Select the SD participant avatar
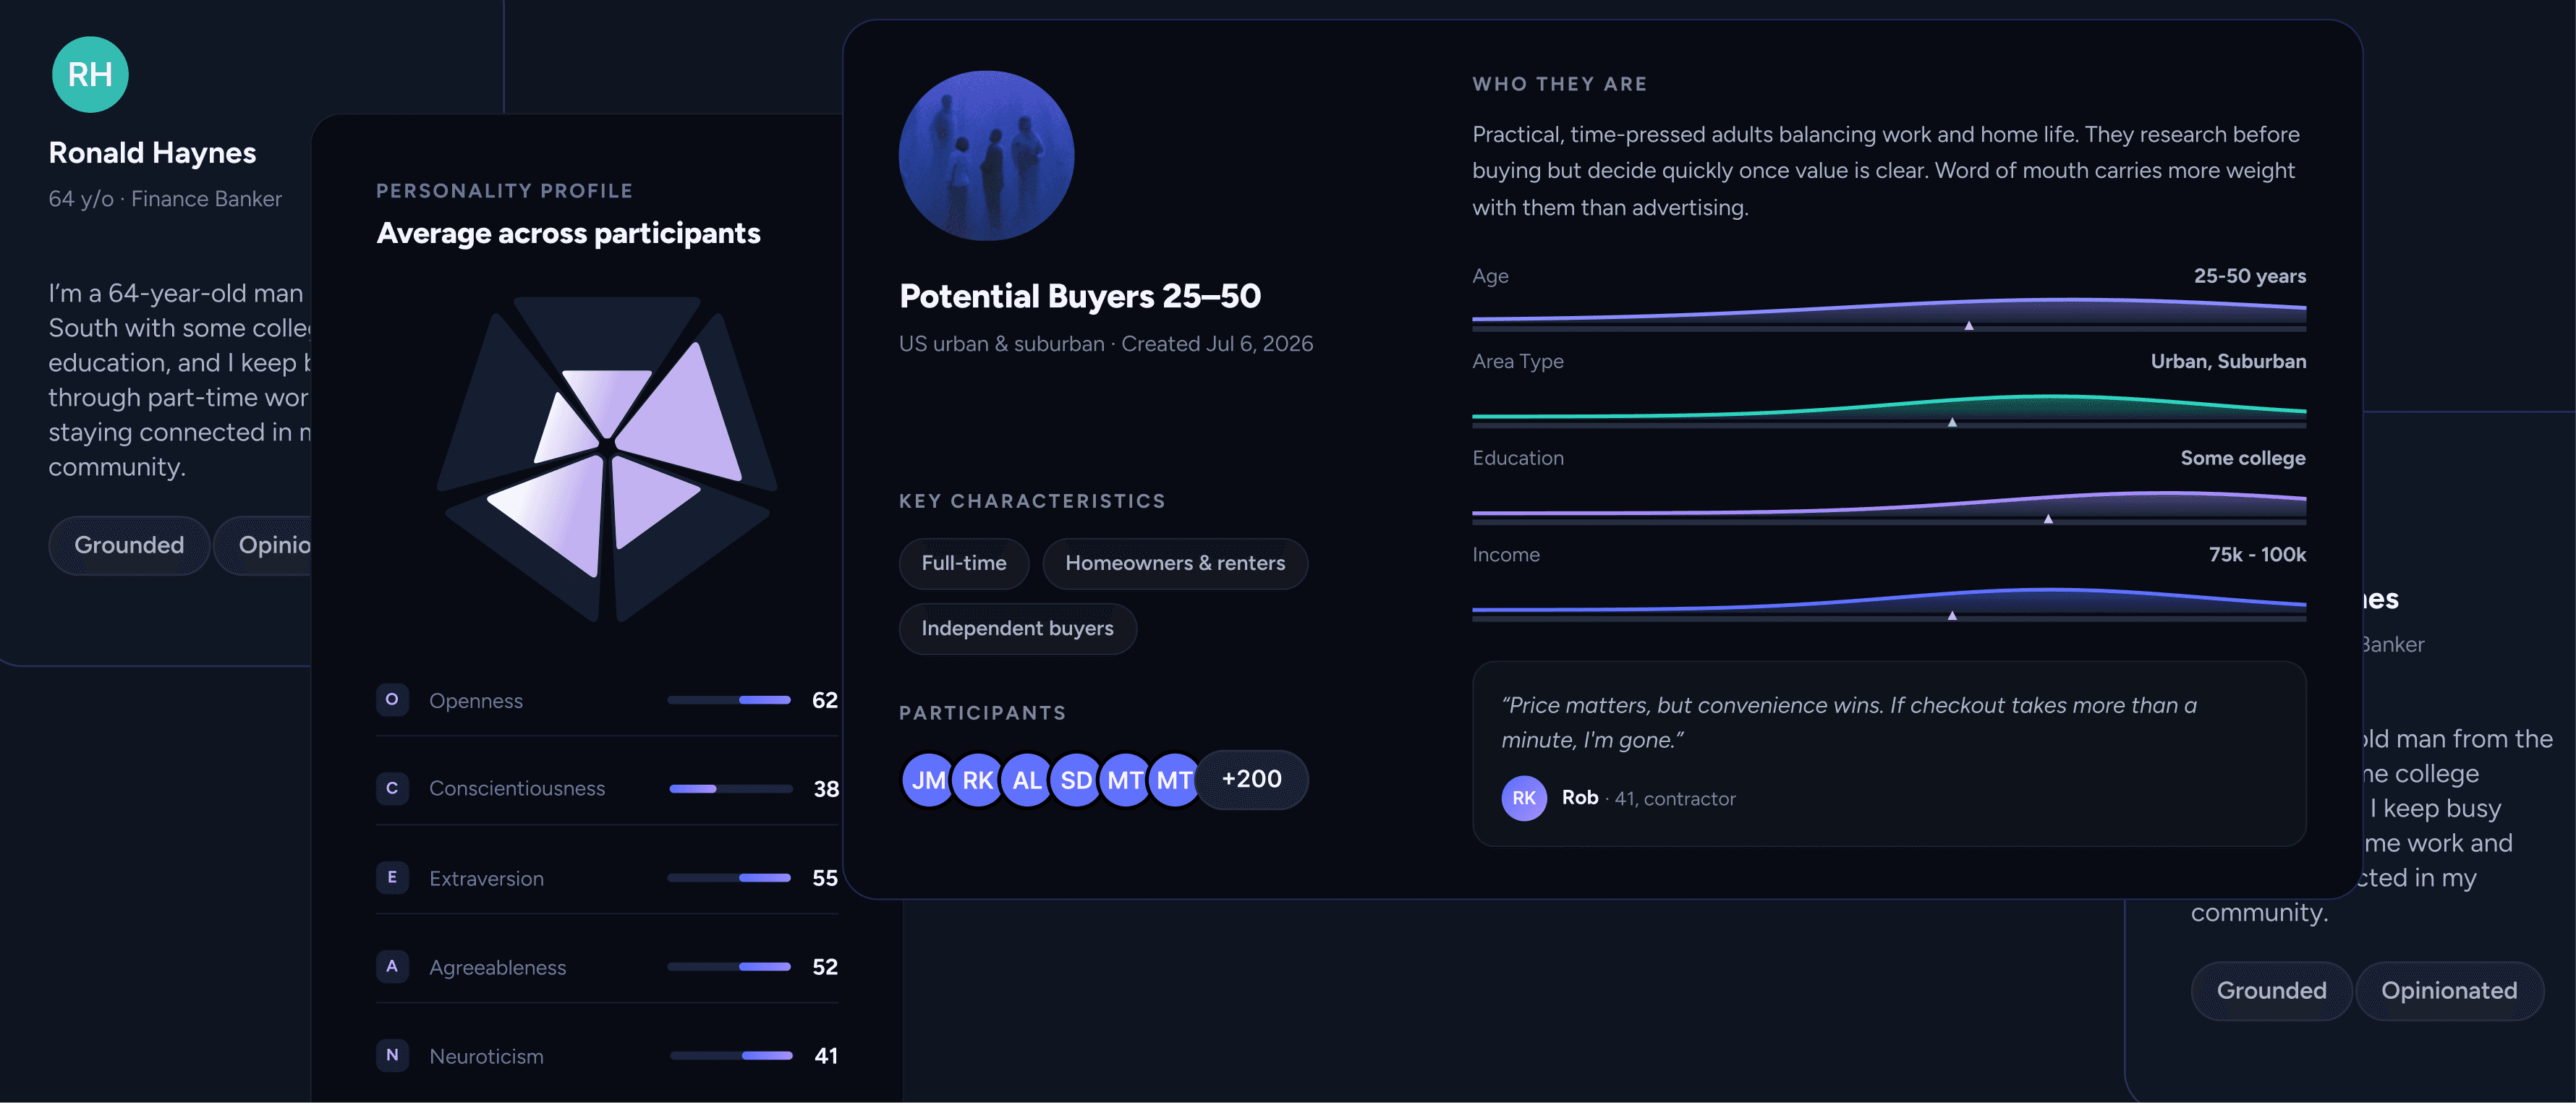This screenshot has width=2576, height=1103. pyautogui.click(x=1075, y=780)
